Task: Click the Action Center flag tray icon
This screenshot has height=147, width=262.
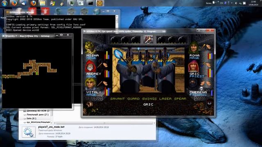Action: point(244,3)
